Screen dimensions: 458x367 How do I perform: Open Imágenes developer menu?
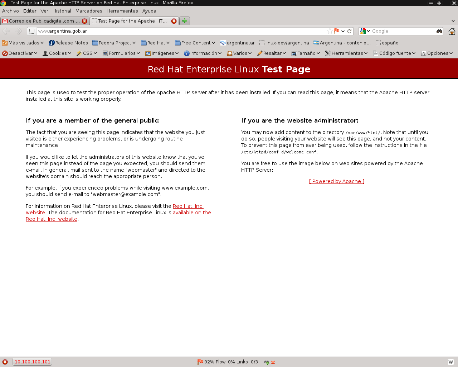coord(162,53)
